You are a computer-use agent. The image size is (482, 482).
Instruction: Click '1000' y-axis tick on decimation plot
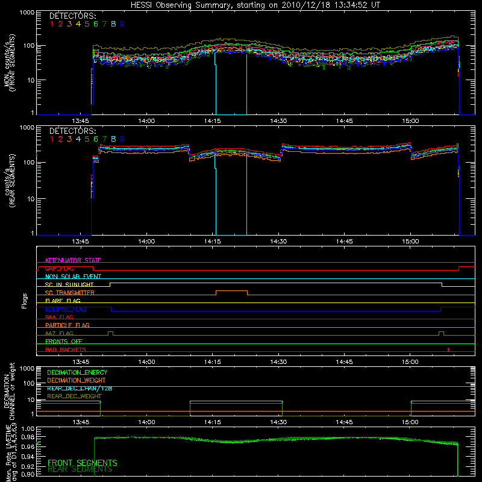click(27, 369)
